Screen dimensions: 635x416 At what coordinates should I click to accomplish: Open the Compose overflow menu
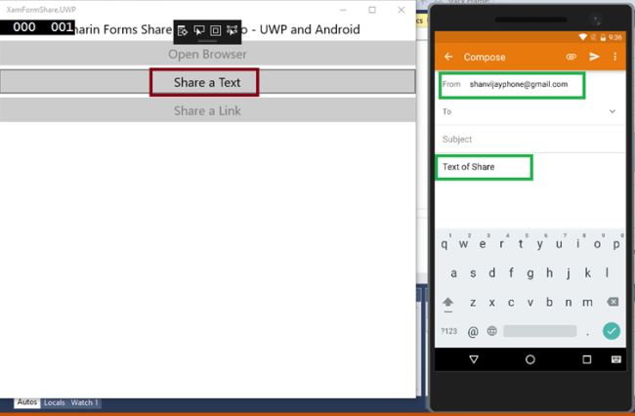click(614, 57)
